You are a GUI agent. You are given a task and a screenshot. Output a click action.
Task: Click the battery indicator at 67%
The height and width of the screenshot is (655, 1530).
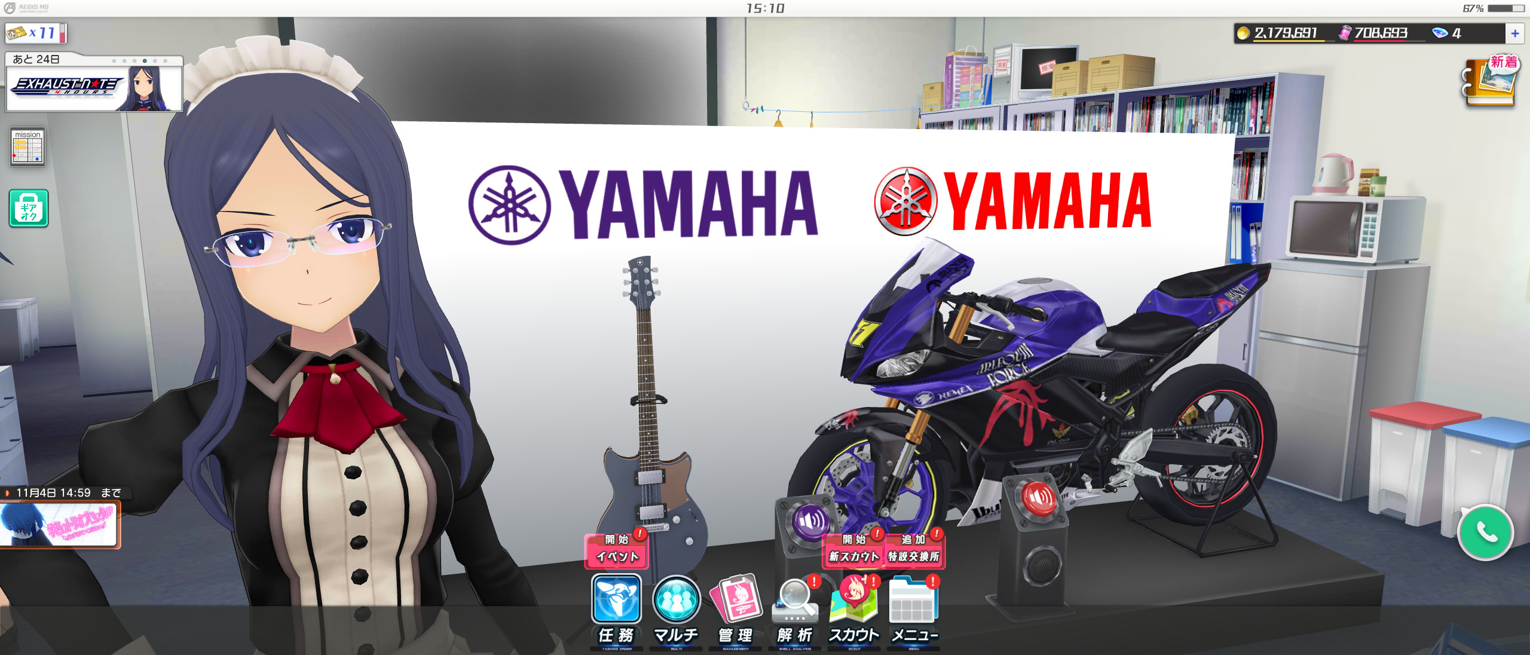[1494, 8]
